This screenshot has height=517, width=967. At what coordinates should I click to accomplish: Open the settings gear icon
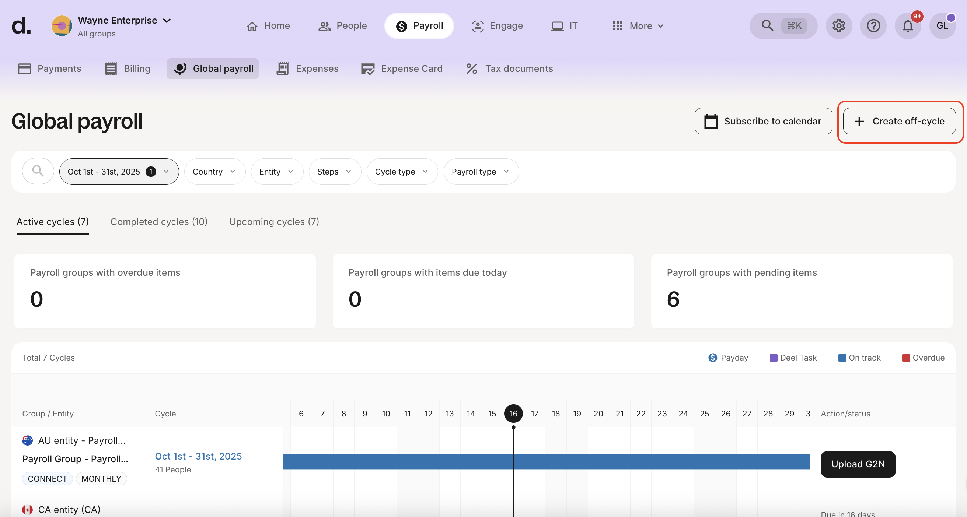tap(839, 25)
